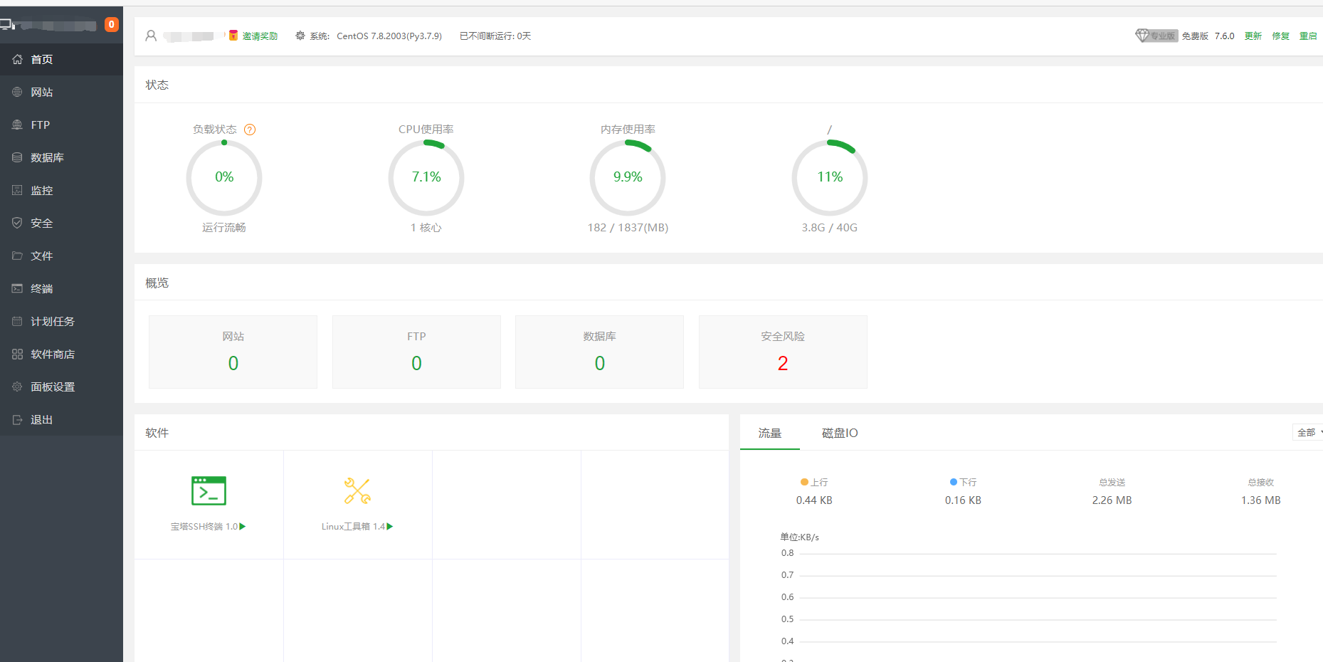Click the 总发送 value 2.26 MB
This screenshot has width=1323, height=662.
point(1112,500)
